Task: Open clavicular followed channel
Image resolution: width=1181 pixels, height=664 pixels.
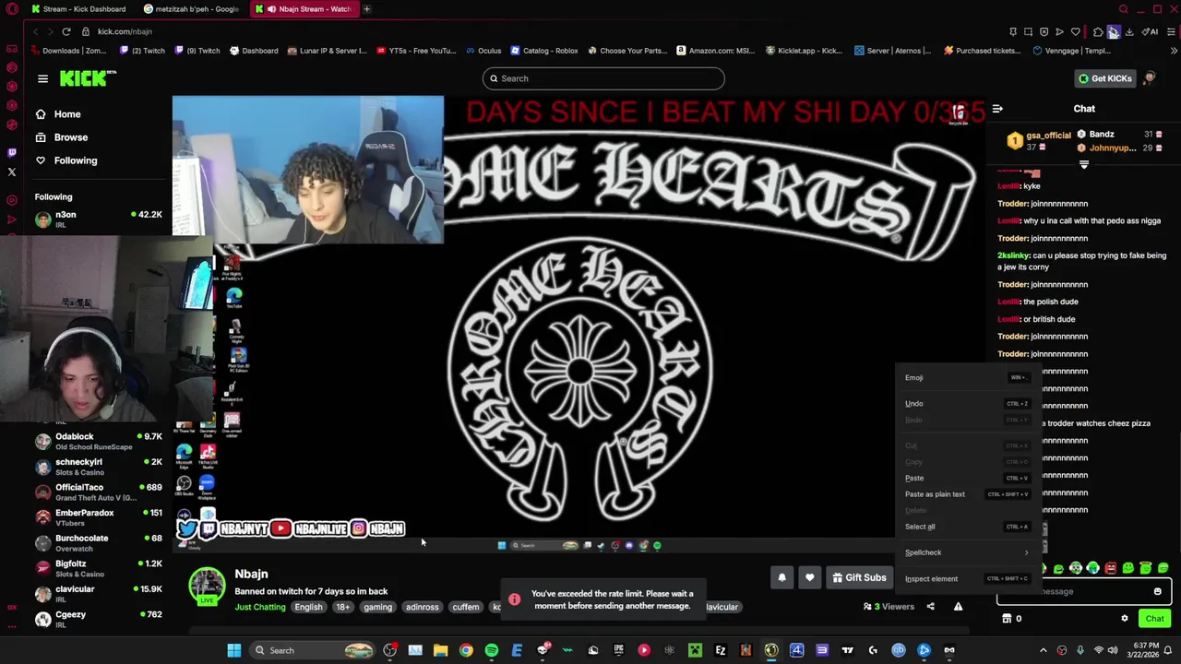Action: click(98, 594)
